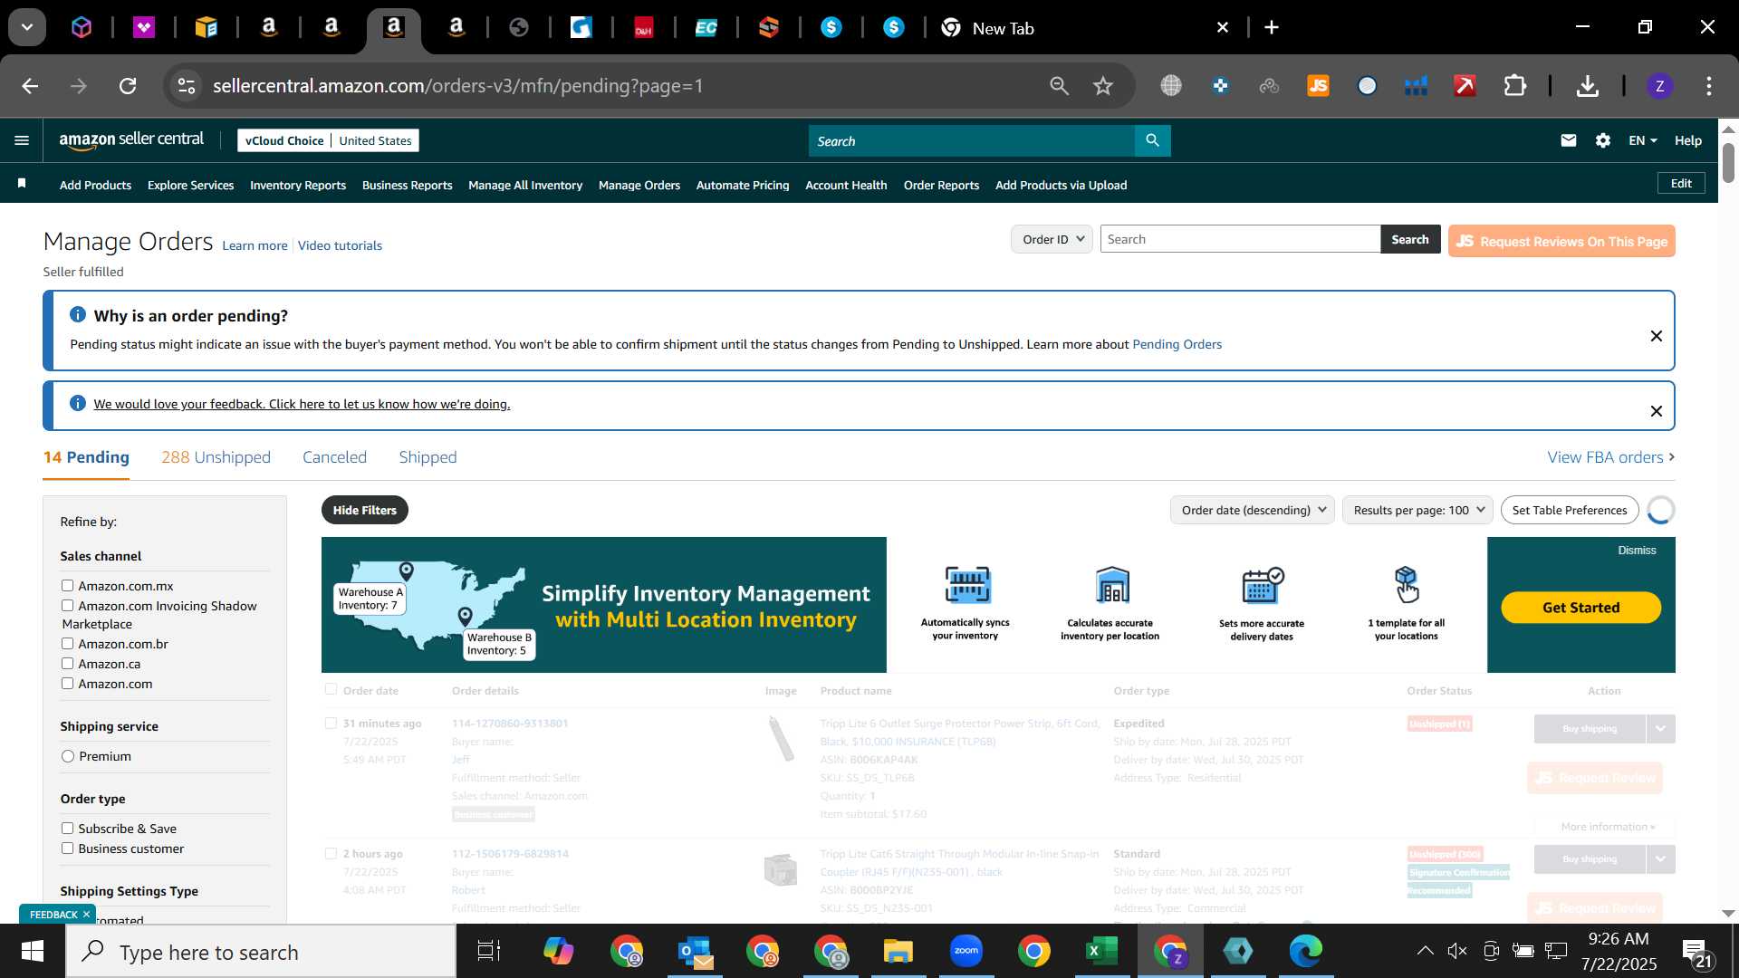
Task: Click the teal search magnifier button
Action: pos(1152,140)
